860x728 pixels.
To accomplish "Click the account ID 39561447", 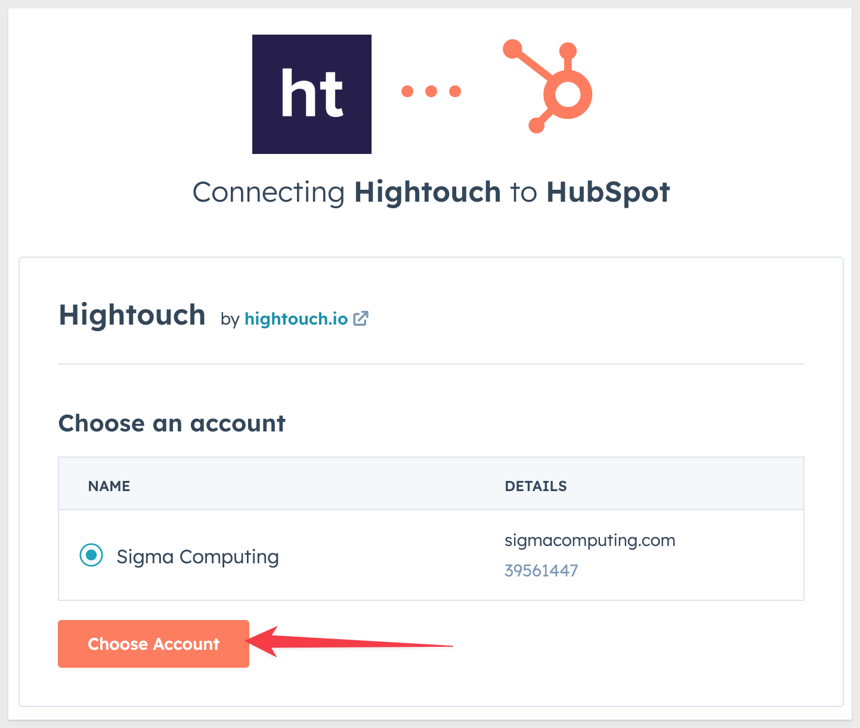I will point(541,570).
